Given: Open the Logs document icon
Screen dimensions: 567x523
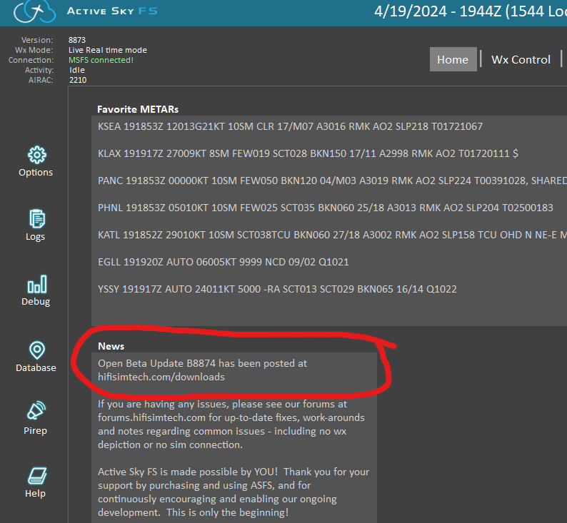Looking at the screenshot, I should (x=37, y=218).
